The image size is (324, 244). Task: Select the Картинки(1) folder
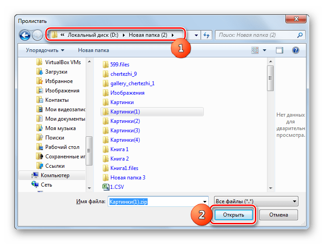(x=152, y=112)
